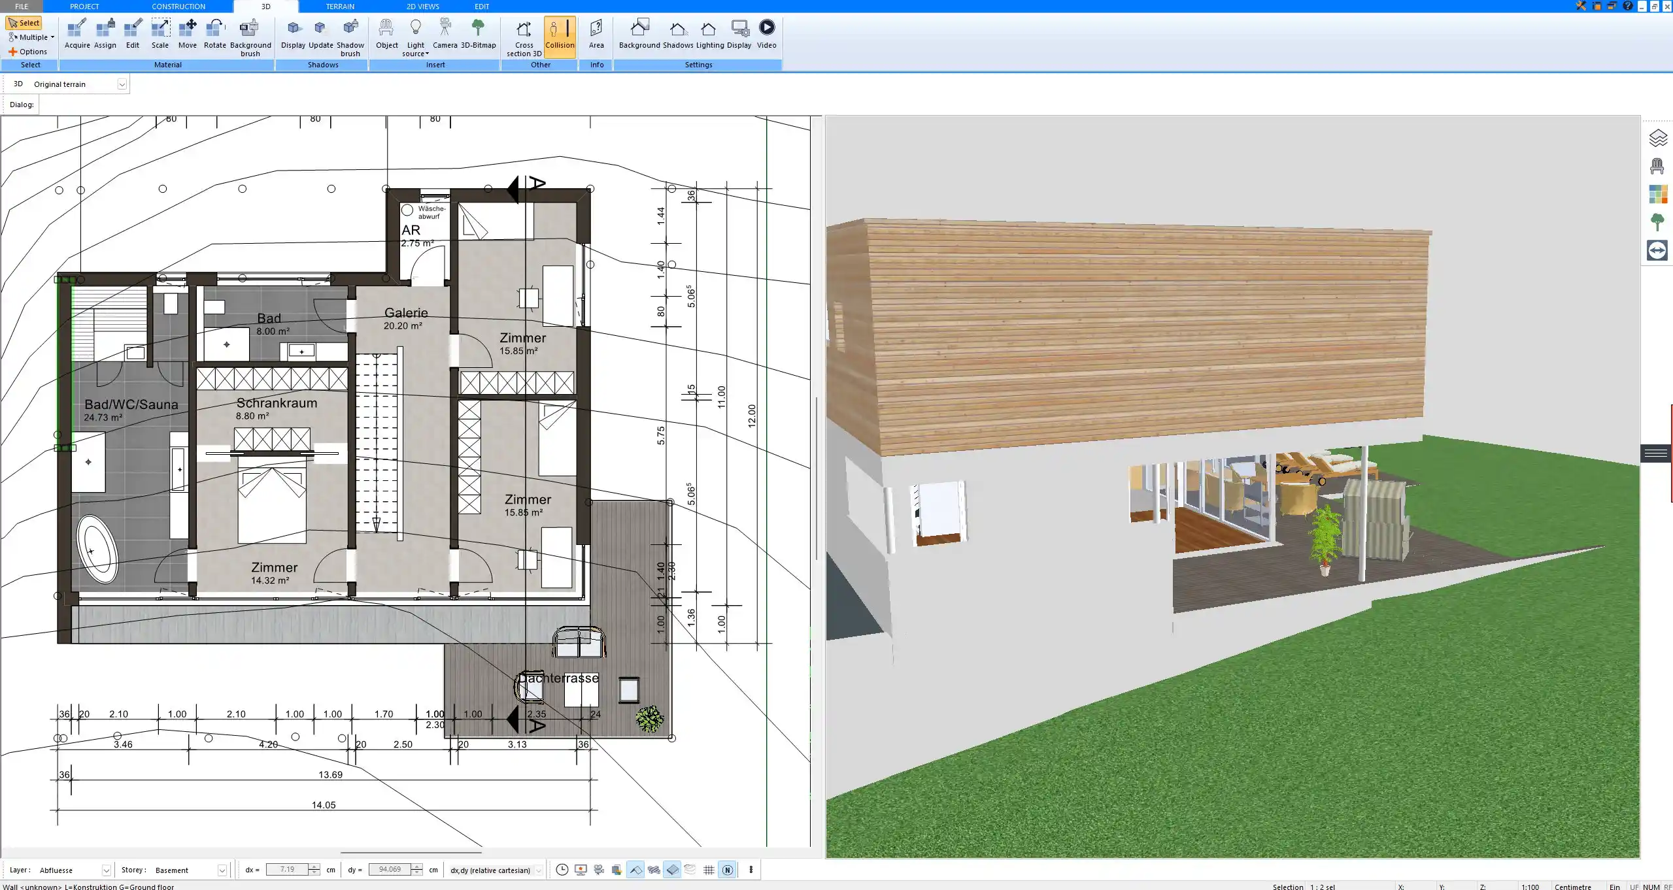Click the dy value spinner arrows

coord(417,870)
